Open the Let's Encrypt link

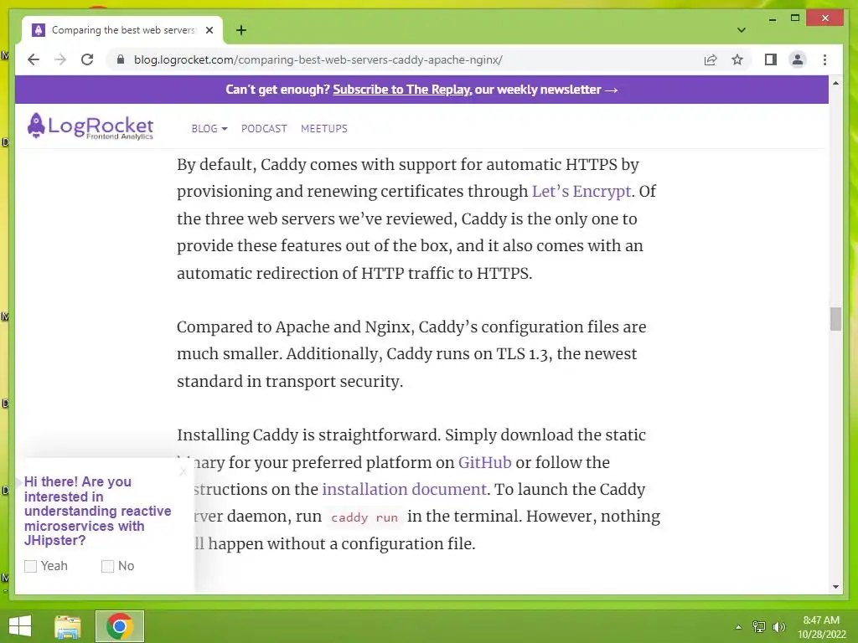click(581, 192)
